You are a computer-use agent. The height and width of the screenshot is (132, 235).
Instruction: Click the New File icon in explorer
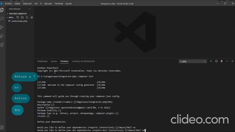coord(18,18)
